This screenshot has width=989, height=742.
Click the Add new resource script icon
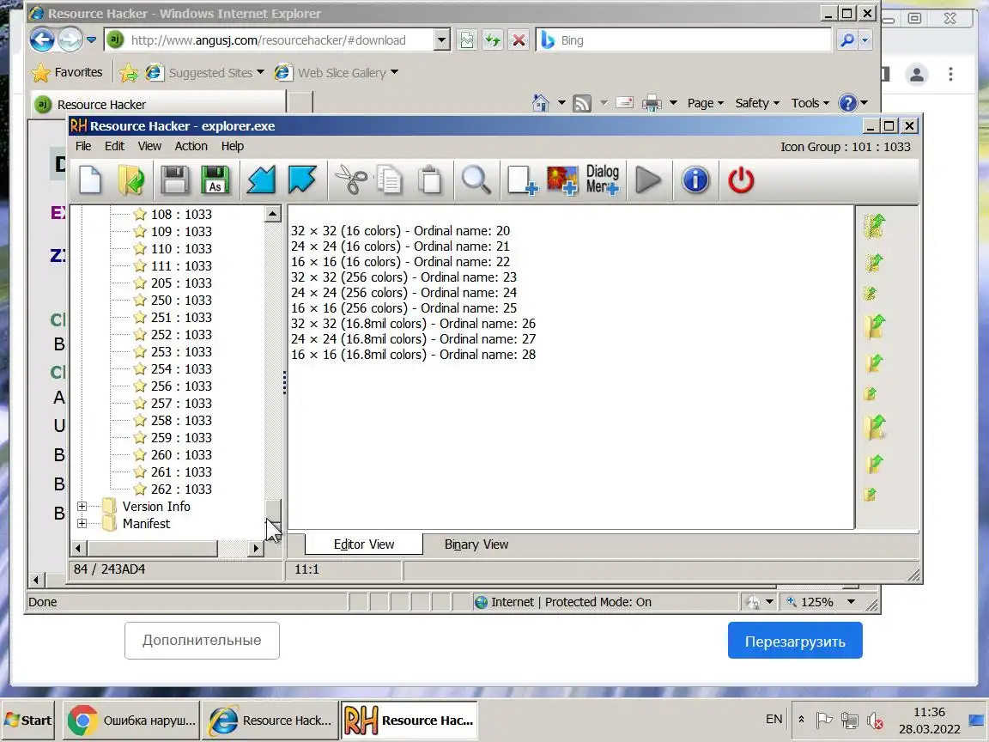coord(522,180)
